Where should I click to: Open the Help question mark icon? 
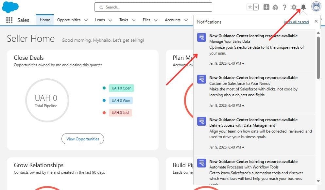point(284,7)
